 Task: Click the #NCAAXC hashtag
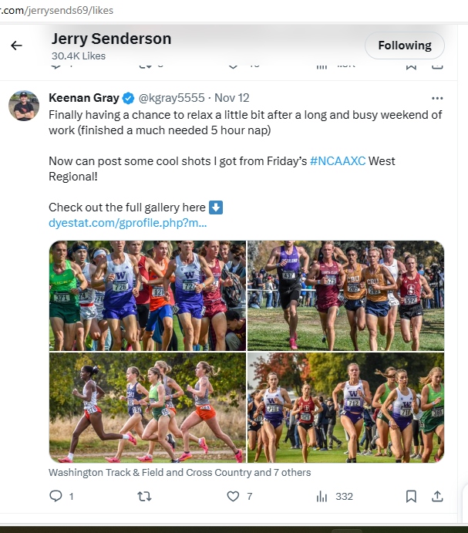(338, 160)
